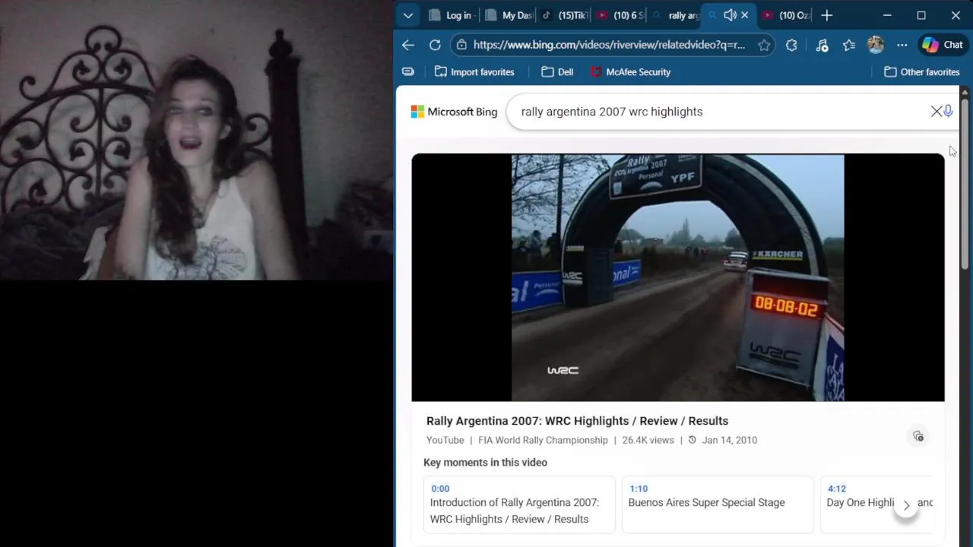Maximize the browser window
This screenshot has height=547, width=973.
[921, 15]
